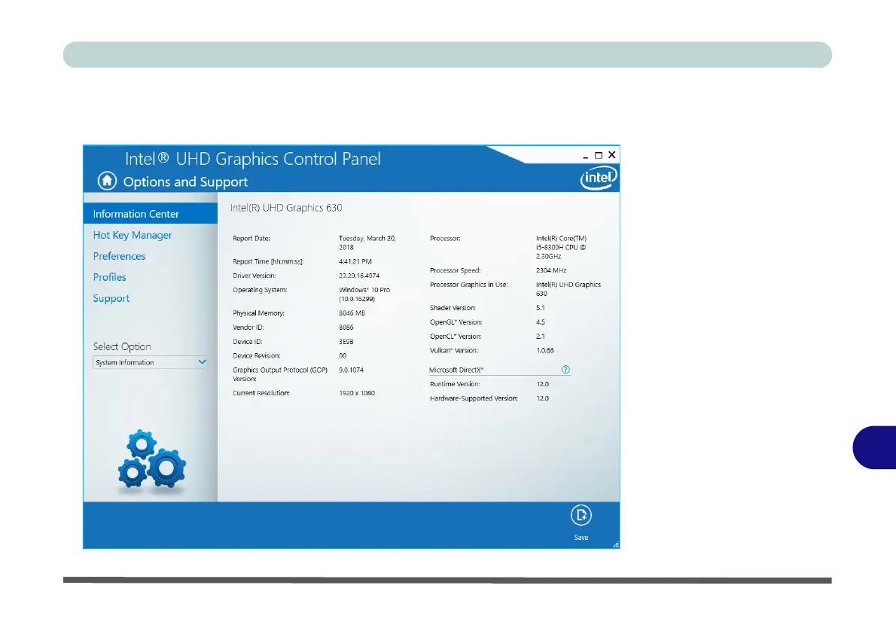Open Hot Key Manager section
896x631 pixels.
(x=133, y=235)
